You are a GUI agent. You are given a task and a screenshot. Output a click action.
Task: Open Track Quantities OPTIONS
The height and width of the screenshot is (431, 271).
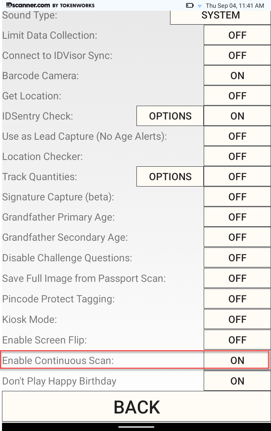pos(170,176)
